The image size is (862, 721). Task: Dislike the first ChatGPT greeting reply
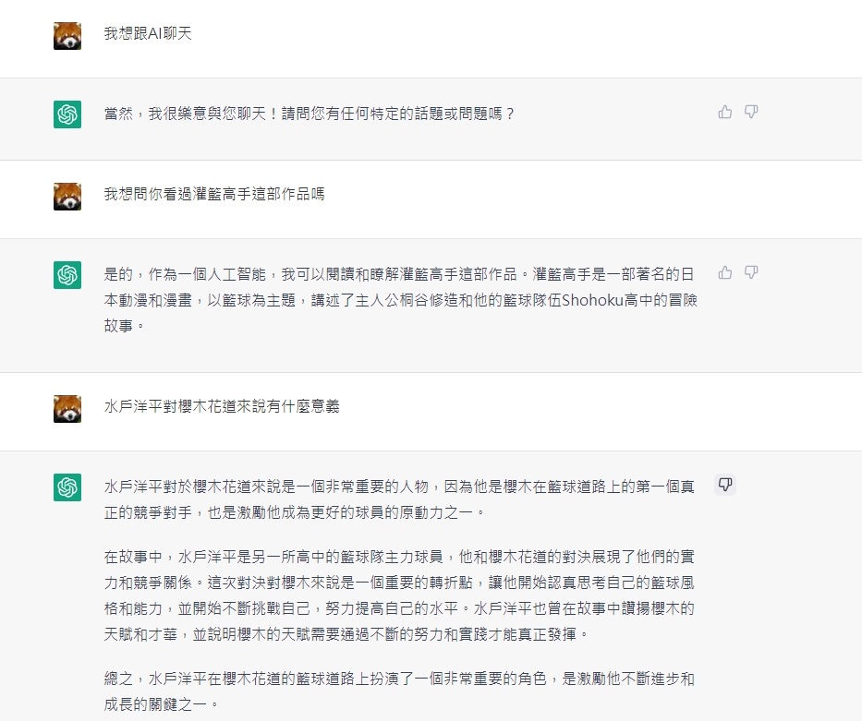(751, 112)
